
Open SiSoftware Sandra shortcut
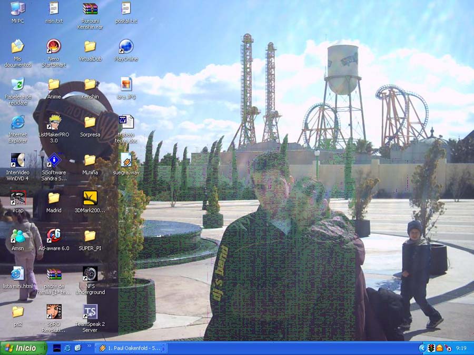(54, 160)
